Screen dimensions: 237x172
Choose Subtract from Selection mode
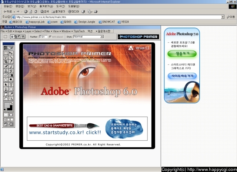(x=20, y=37)
